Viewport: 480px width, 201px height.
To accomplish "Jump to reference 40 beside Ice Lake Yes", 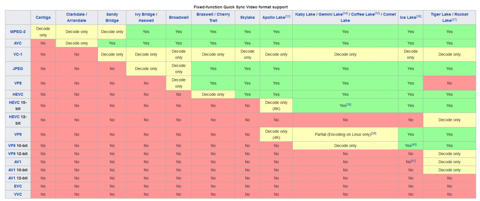I will (x=414, y=144).
